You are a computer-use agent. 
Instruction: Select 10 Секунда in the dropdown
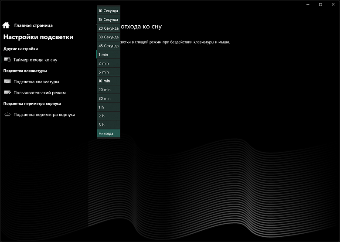[x=108, y=10]
